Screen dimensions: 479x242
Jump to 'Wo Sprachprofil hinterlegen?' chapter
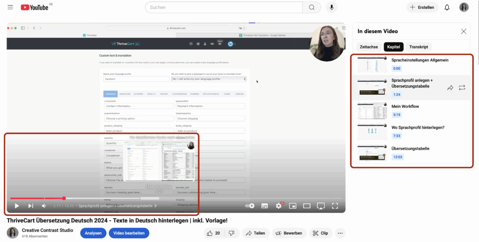(x=411, y=132)
